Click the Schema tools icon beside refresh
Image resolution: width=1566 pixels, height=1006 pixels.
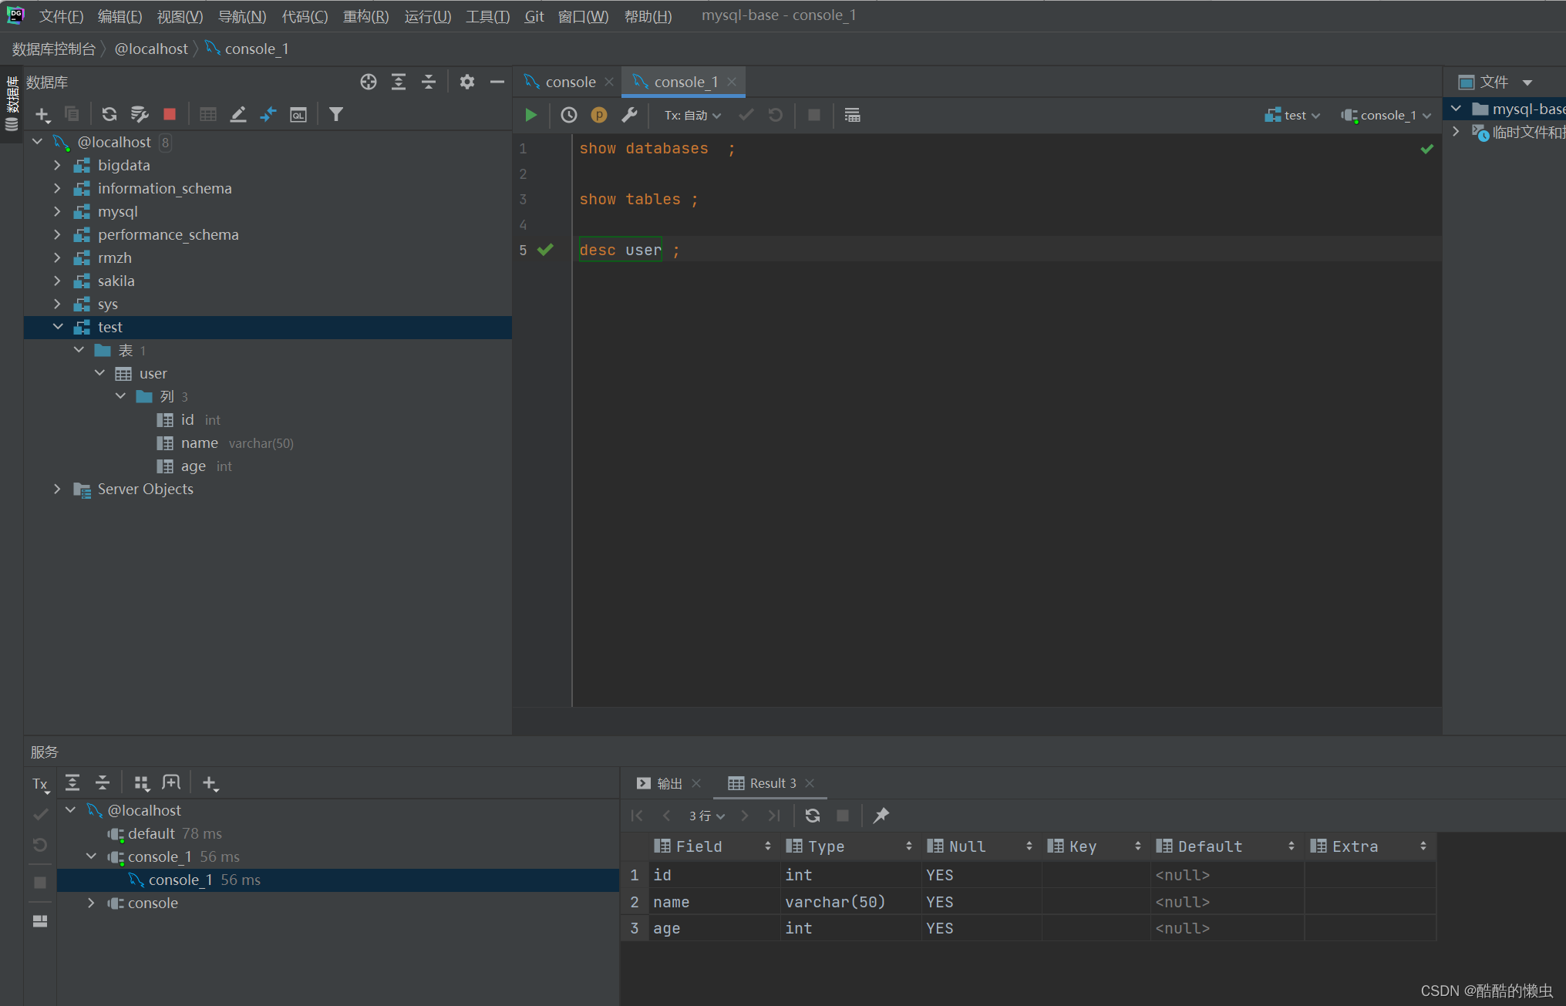[x=140, y=114]
